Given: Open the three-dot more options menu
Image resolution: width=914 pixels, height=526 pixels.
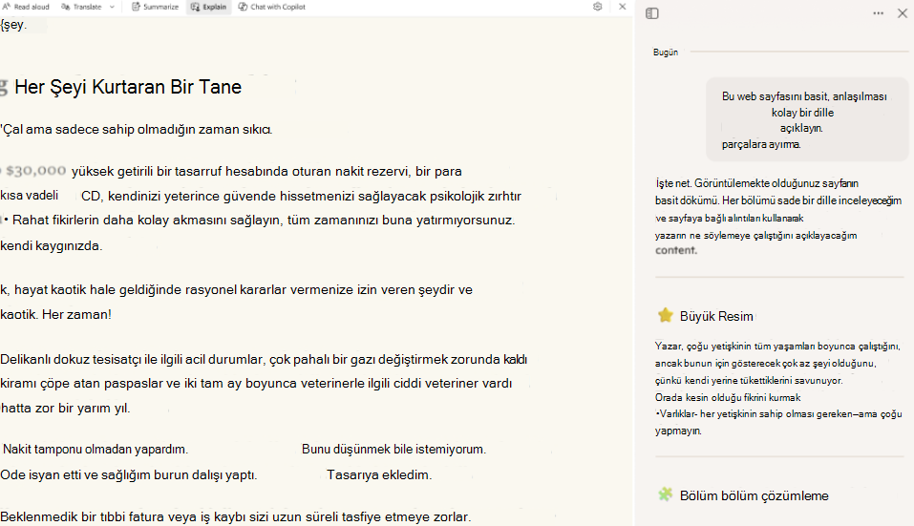Looking at the screenshot, I should pyautogui.click(x=878, y=13).
